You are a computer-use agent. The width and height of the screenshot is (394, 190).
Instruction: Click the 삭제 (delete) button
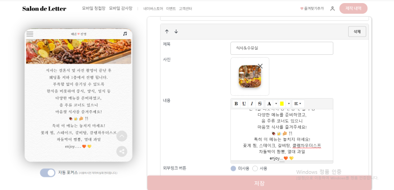pyautogui.click(x=357, y=31)
